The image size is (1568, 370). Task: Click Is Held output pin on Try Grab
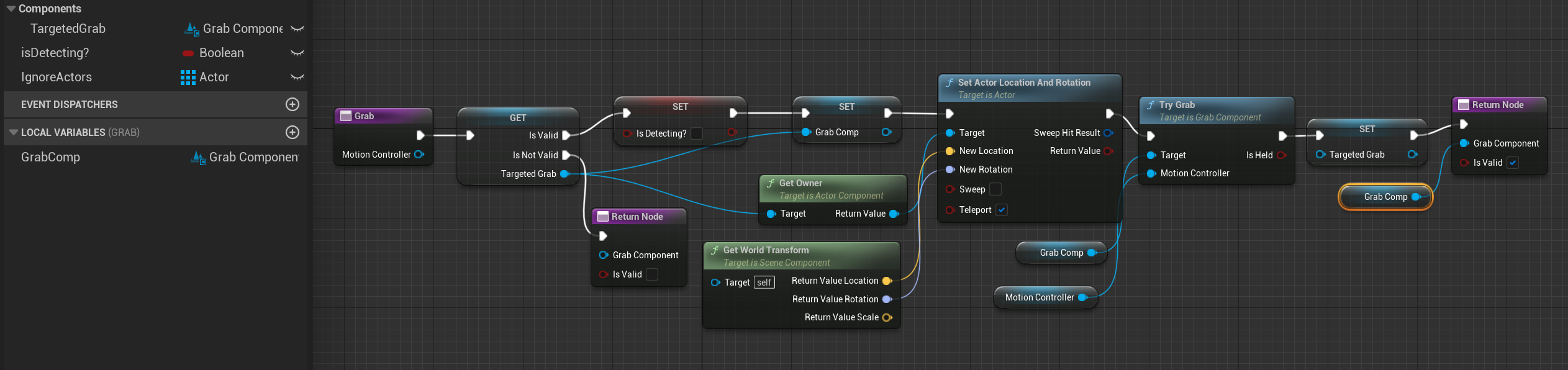pyautogui.click(x=1281, y=155)
